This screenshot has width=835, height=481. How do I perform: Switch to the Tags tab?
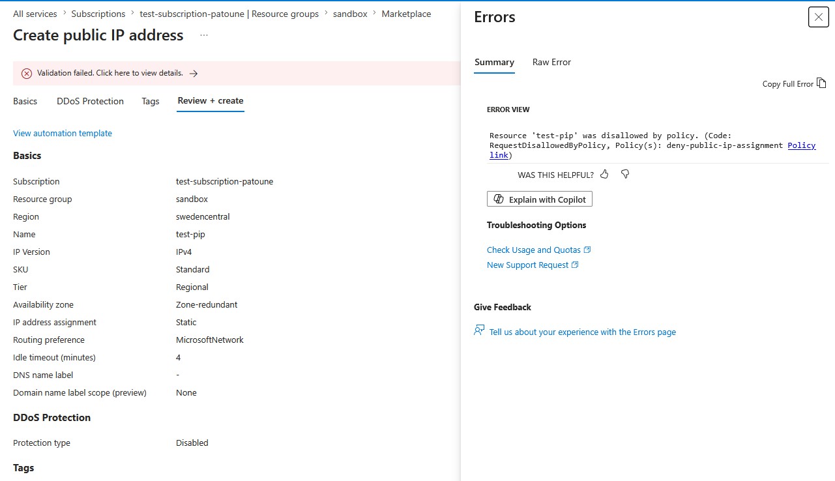pos(151,101)
